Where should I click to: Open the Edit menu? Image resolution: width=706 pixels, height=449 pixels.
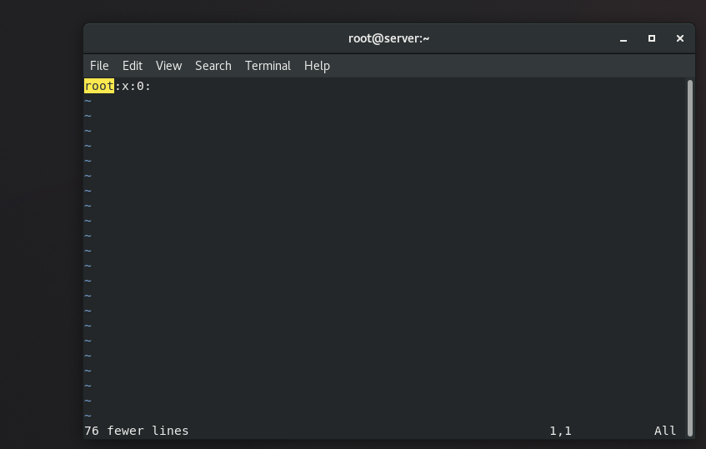pyautogui.click(x=133, y=66)
